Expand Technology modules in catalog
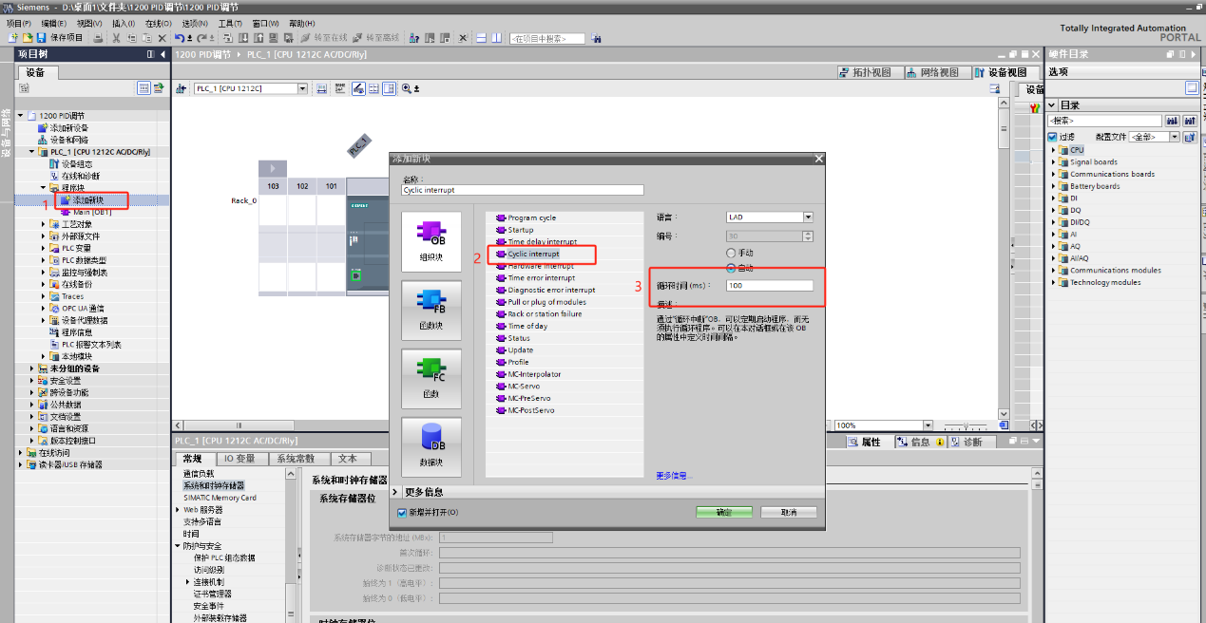Viewport: 1206px width, 623px height. click(1054, 282)
